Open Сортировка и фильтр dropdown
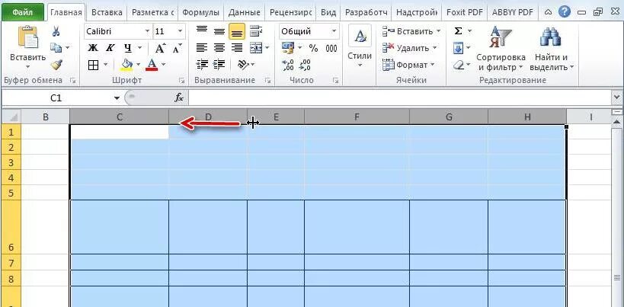Image resolution: width=624 pixels, height=307 pixels. click(501, 62)
